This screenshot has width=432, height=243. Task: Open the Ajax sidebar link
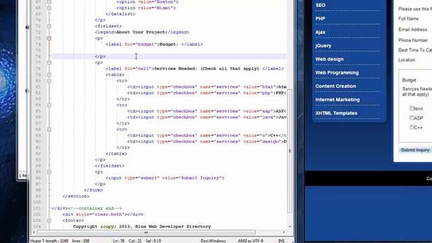point(321,32)
